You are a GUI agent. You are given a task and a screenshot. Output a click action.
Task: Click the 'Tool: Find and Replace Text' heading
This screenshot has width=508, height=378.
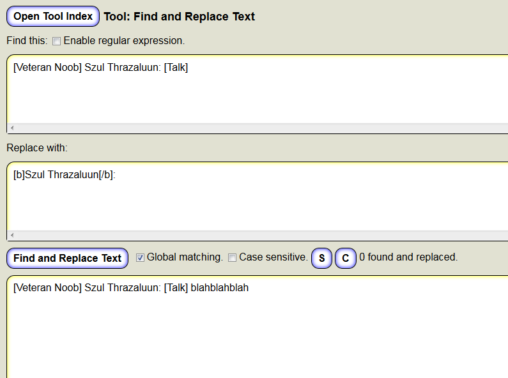tap(179, 17)
